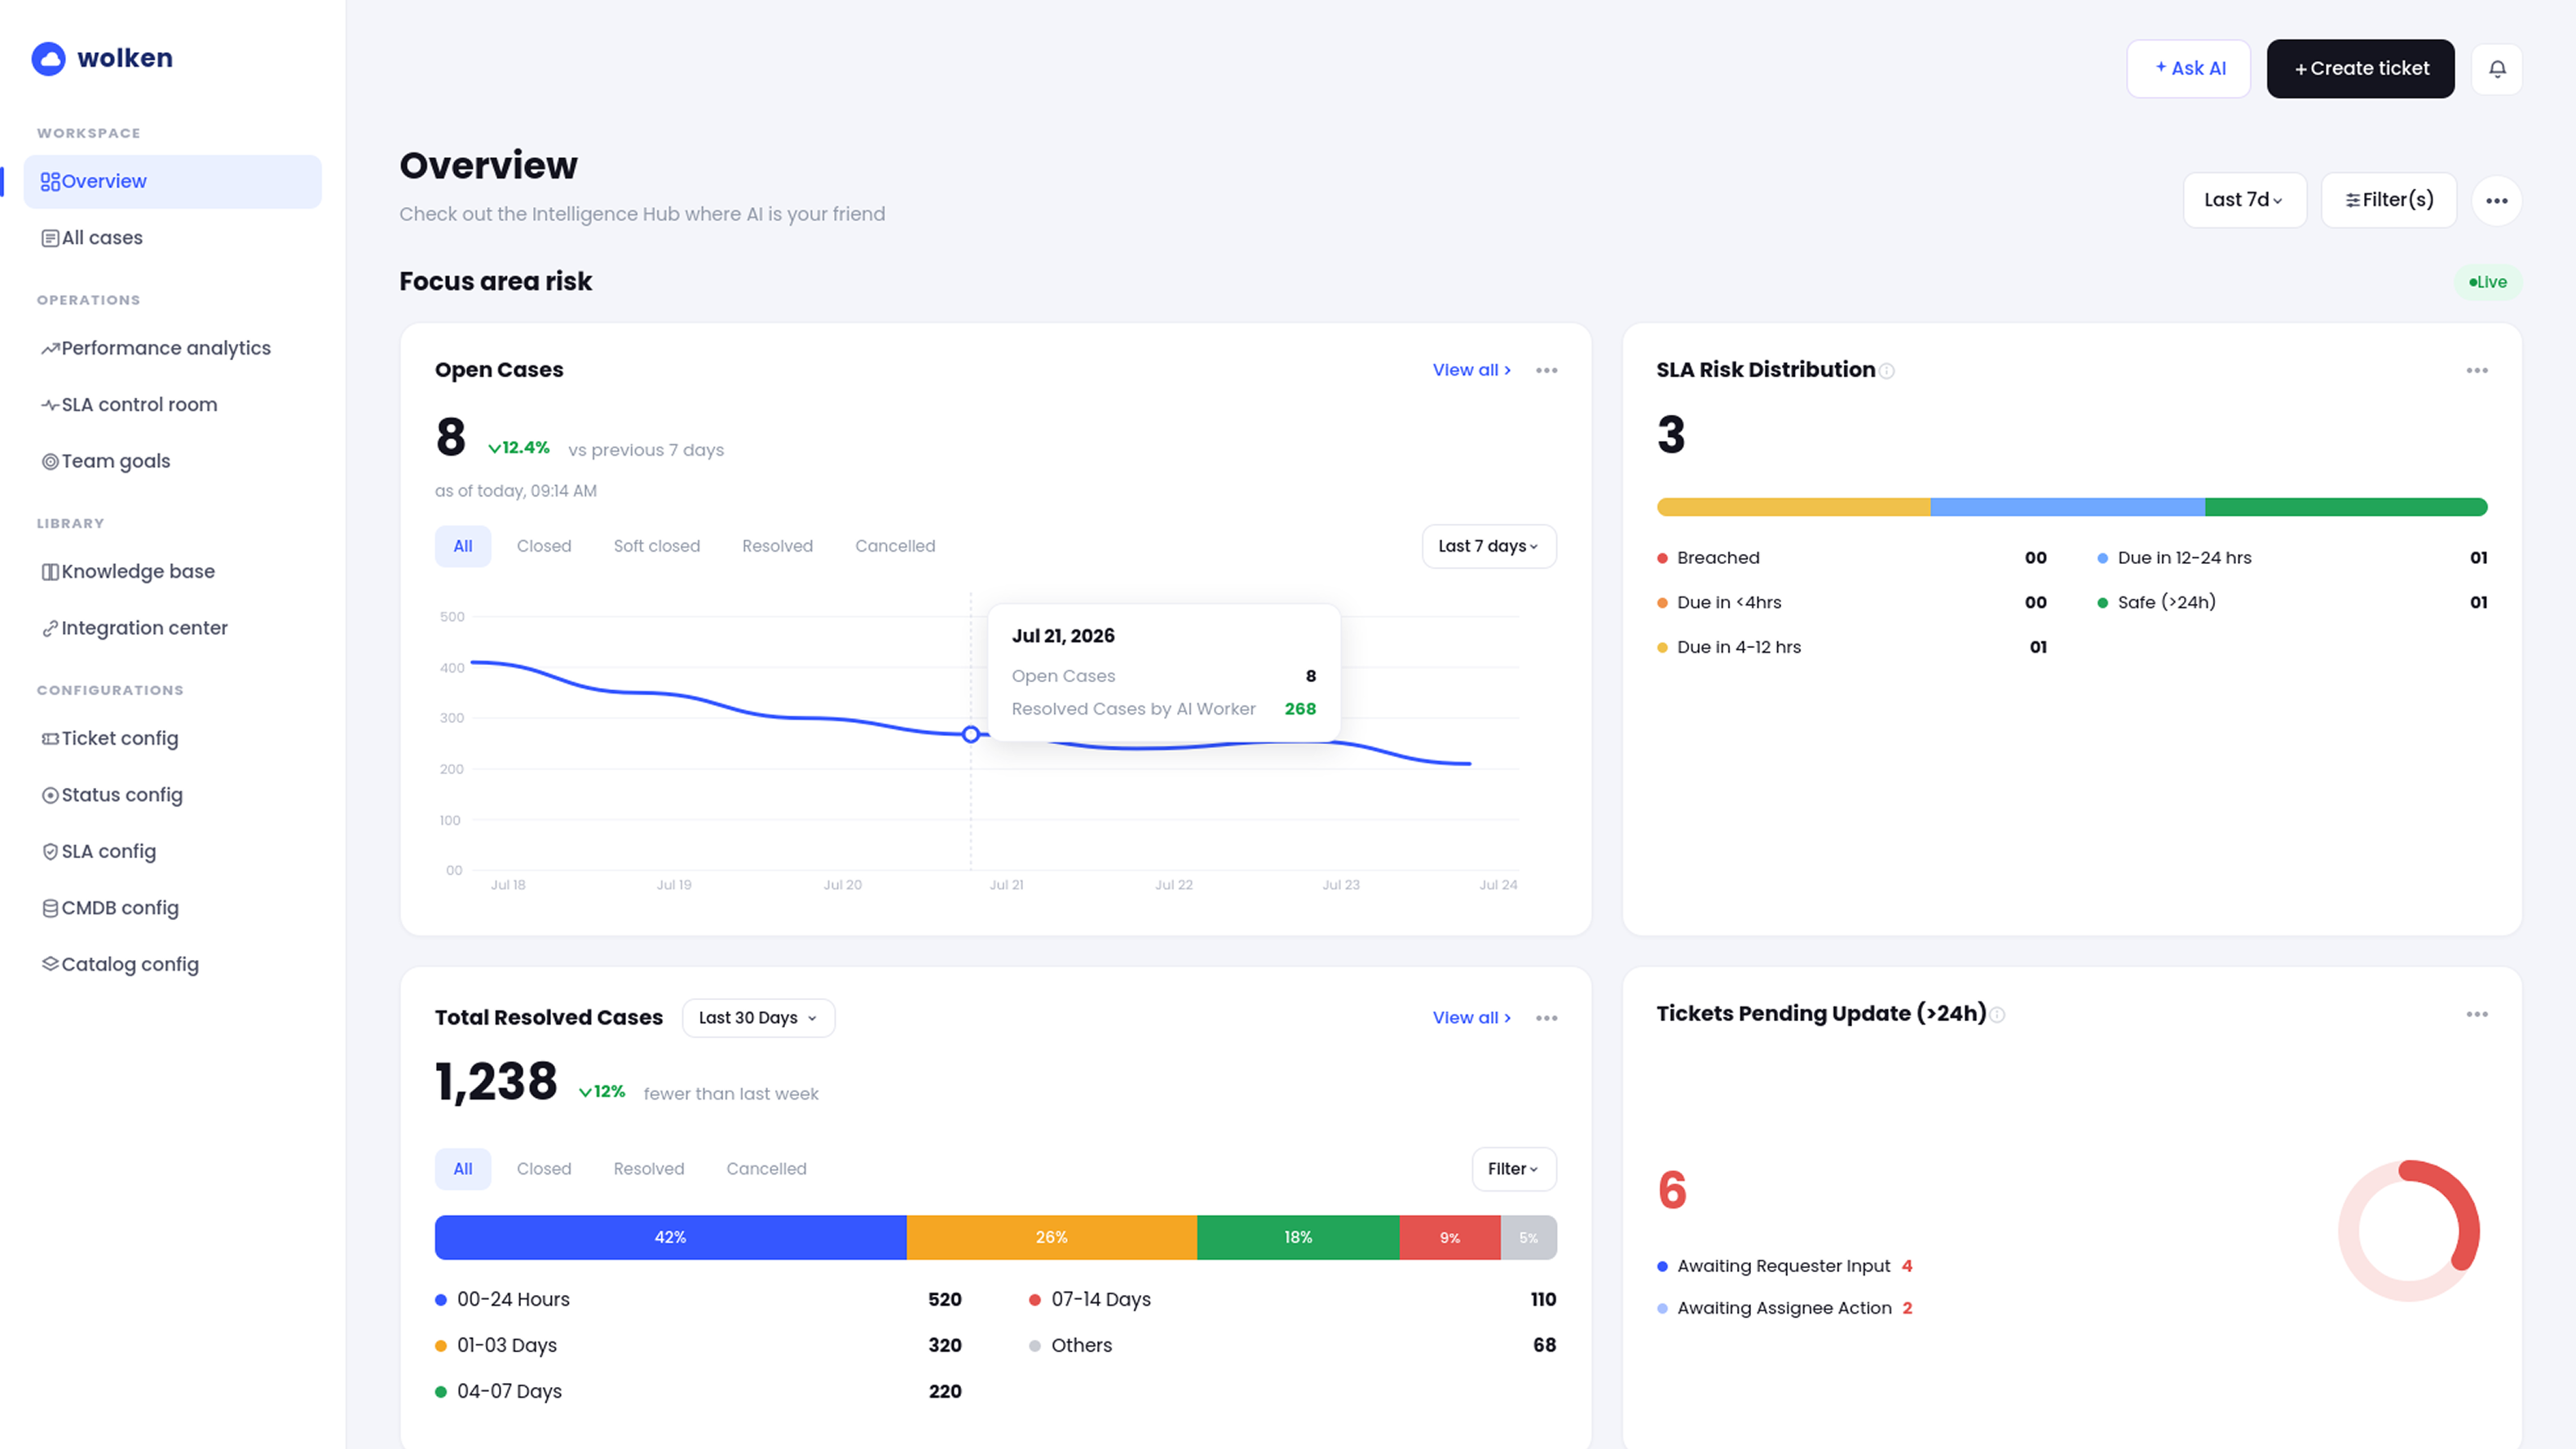2576x1449 pixels.
Task: Click the SLA config shield icon
Action: pos(50,851)
